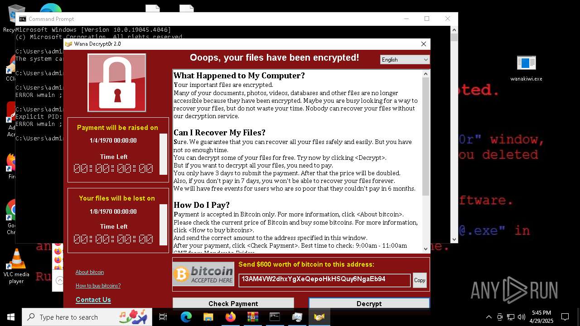Select the Google Chrome desktop shortcut
This screenshot has width=580, height=326.
[11, 217]
